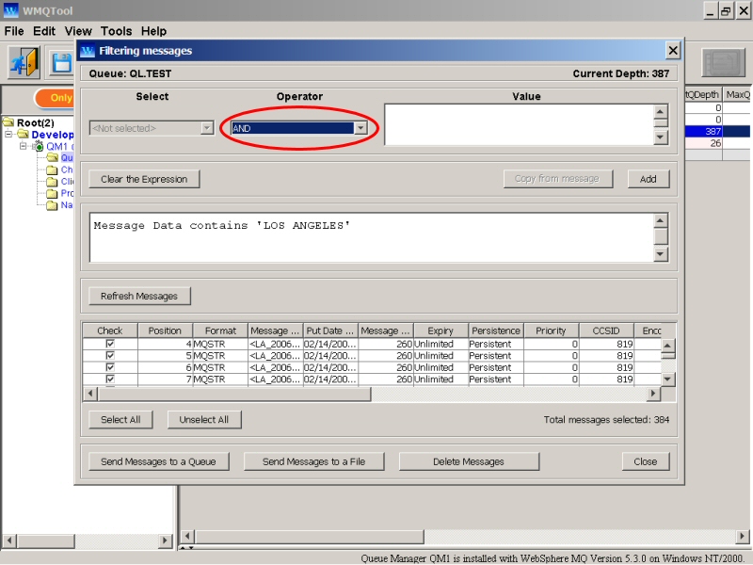Click the Priority column header
Screen dimensions: 753x565
pos(551,331)
